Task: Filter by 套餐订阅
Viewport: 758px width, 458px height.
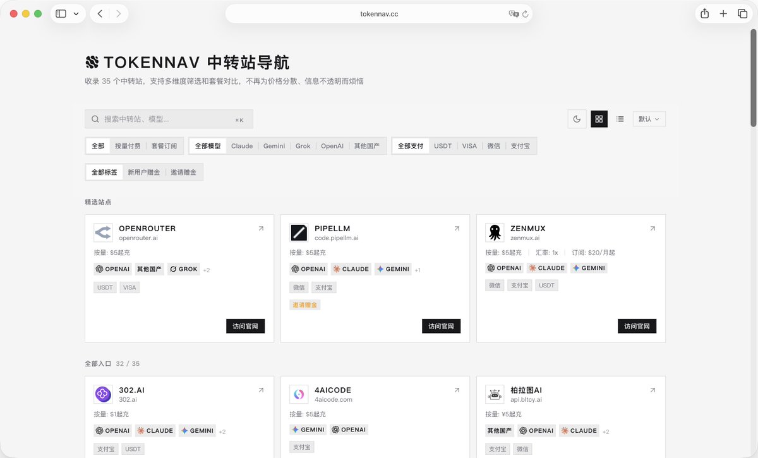Action: [x=164, y=146]
